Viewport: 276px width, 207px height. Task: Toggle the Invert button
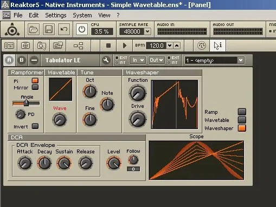tap(35, 126)
